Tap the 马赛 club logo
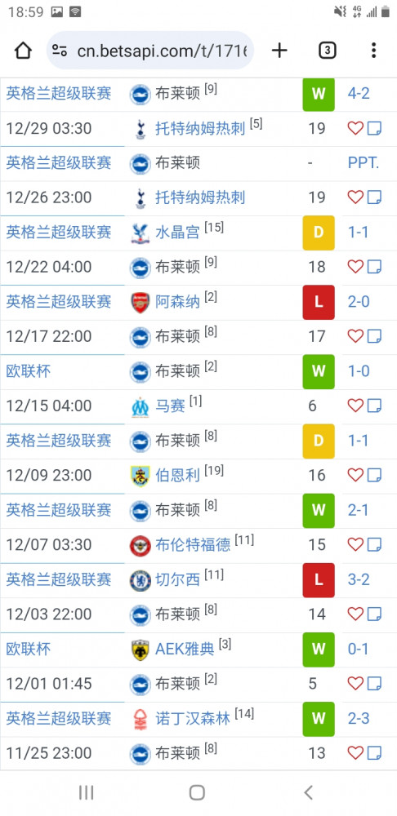This screenshot has width=397, height=816. (141, 406)
